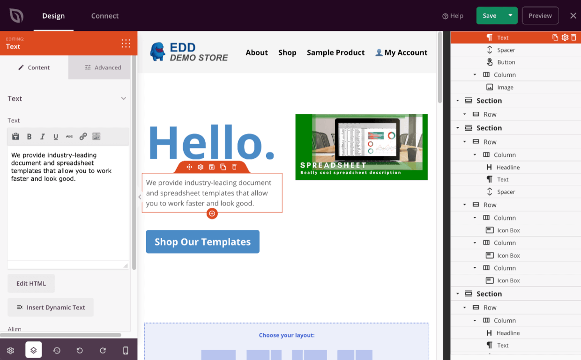Open the Save button dropdown arrow
Image resolution: width=581 pixels, height=360 pixels.
(x=510, y=15)
